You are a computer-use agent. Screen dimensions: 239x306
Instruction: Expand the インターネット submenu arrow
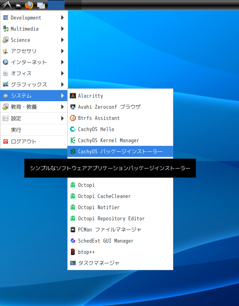click(63, 62)
